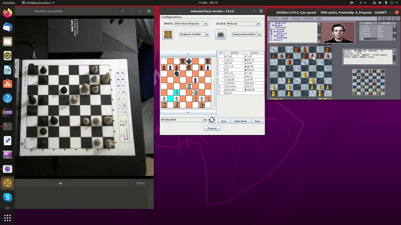Click Gambit's question mark help icon

click(394, 18)
